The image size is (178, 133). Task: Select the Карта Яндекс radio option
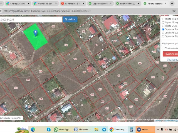click(x=163, y=19)
